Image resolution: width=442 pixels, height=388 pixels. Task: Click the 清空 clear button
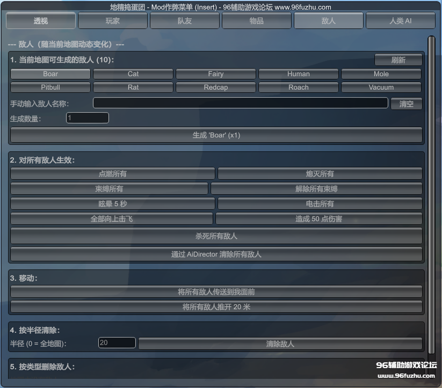point(407,104)
